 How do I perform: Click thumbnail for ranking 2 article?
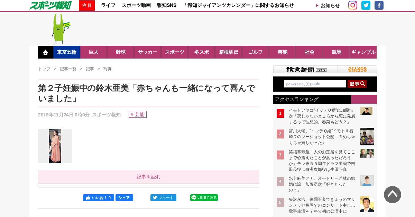coord(367,137)
